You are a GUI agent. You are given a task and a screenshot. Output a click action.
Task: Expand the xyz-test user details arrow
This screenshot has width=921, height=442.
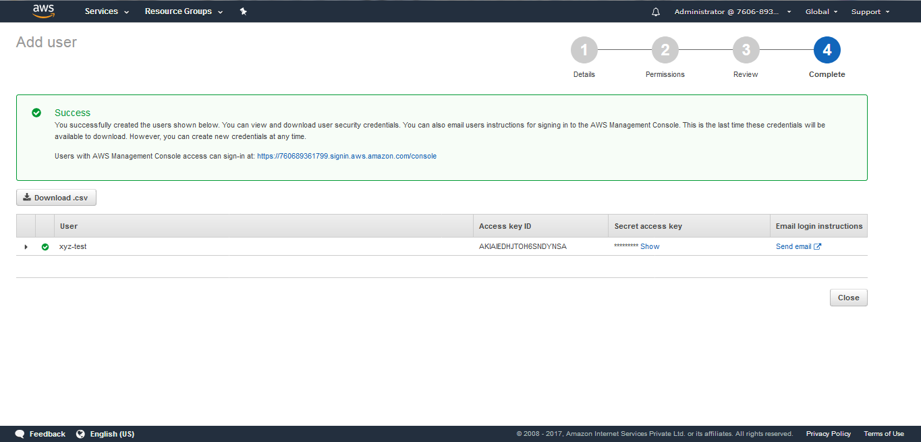click(26, 246)
